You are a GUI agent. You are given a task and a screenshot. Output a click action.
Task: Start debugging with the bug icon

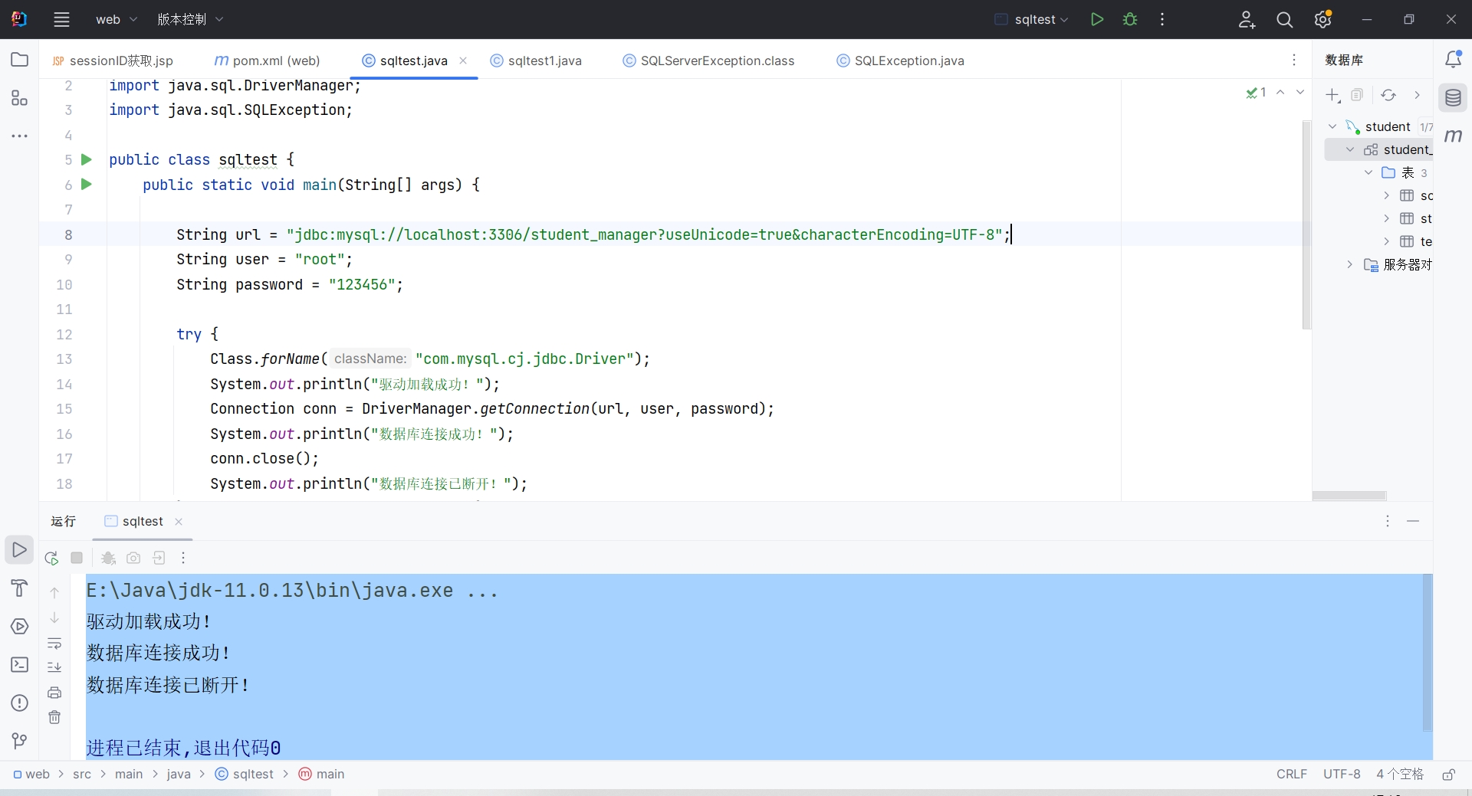pyautogui.click(x=1130, y=19)
